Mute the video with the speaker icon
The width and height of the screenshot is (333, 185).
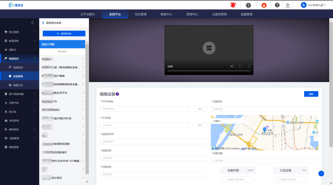(x=232, y=66)
